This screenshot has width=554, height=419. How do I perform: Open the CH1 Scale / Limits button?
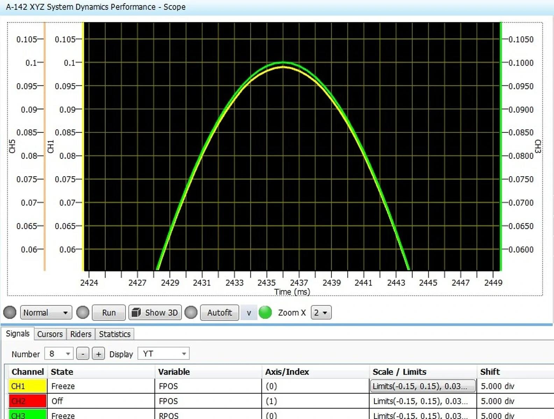423,386
